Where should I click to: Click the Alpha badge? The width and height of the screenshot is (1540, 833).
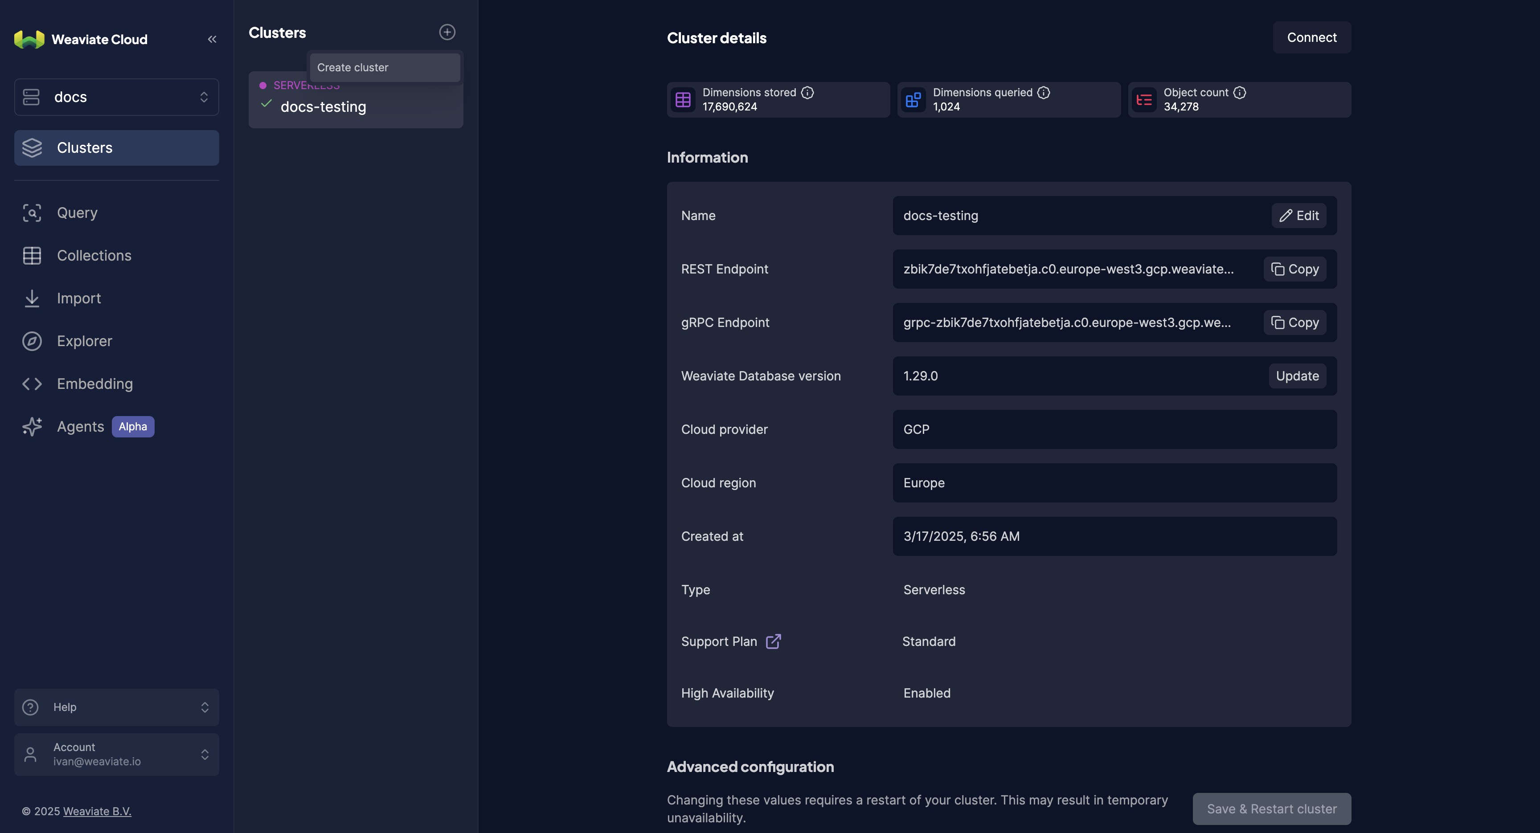[x=133, y=427]
